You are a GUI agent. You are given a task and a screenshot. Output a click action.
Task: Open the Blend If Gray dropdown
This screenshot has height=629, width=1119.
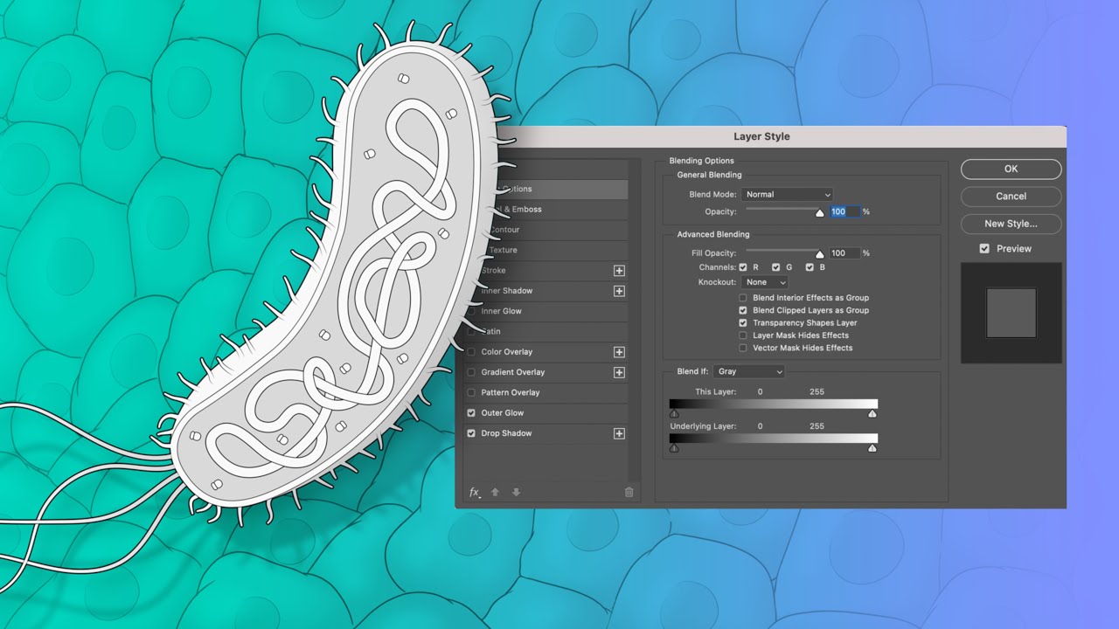pyautogui.click(x=749, y=372)
